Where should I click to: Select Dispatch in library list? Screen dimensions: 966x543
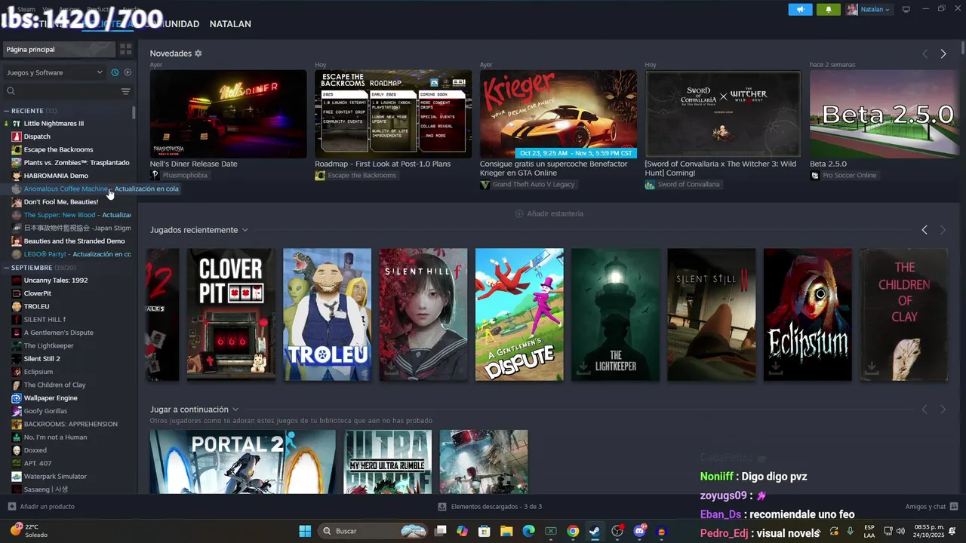tap(37, 137)
